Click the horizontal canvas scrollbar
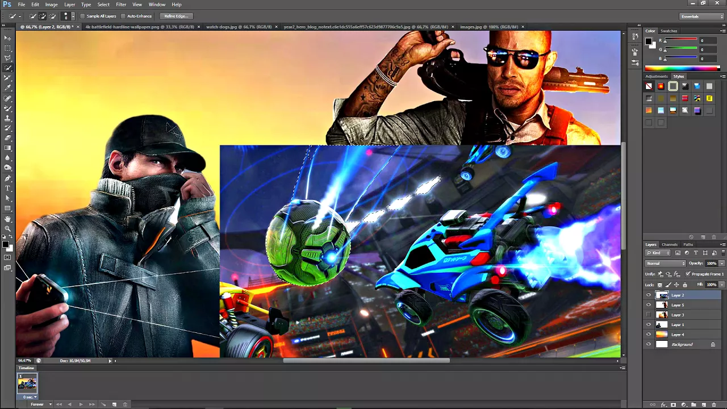This screenshot has height=409, width=727. tap(366, 360)
